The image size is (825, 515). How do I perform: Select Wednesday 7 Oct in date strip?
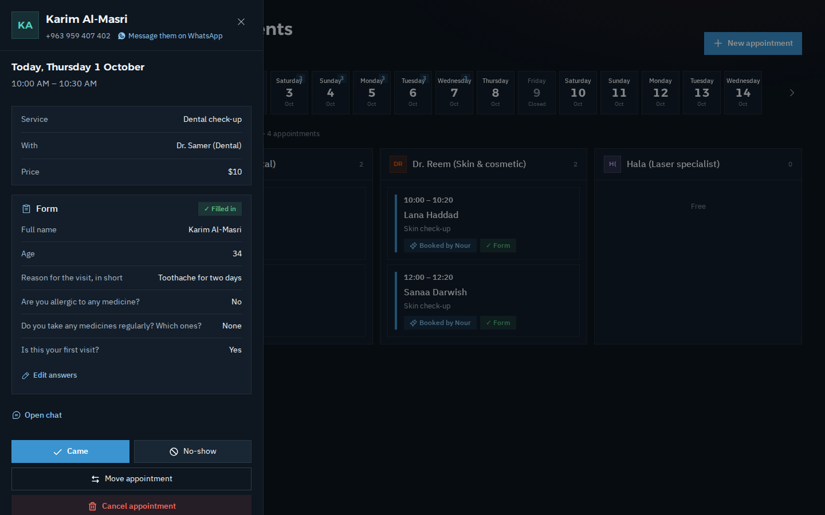[x=454, y=93]
